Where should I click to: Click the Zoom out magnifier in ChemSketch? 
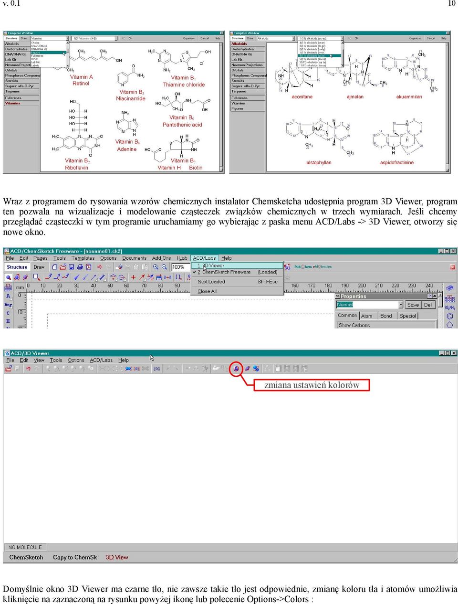click(x=164, y=267)
